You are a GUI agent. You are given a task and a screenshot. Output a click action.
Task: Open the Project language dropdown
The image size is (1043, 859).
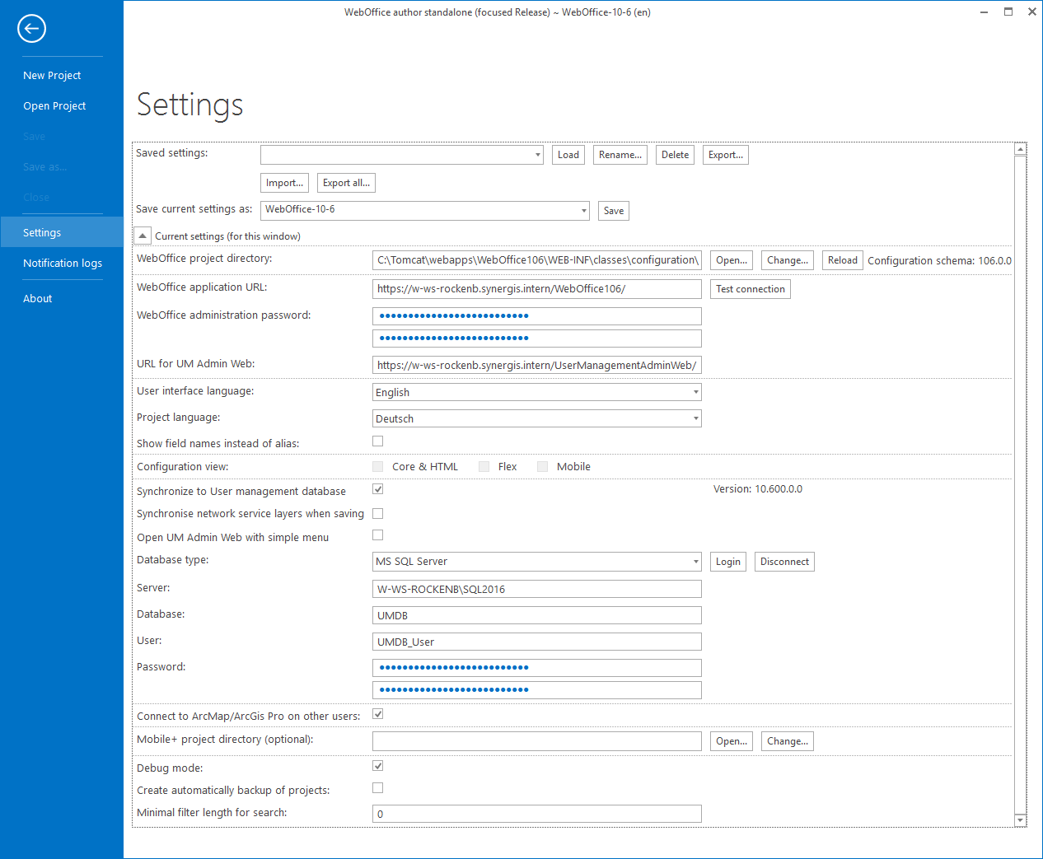[695, 418]
